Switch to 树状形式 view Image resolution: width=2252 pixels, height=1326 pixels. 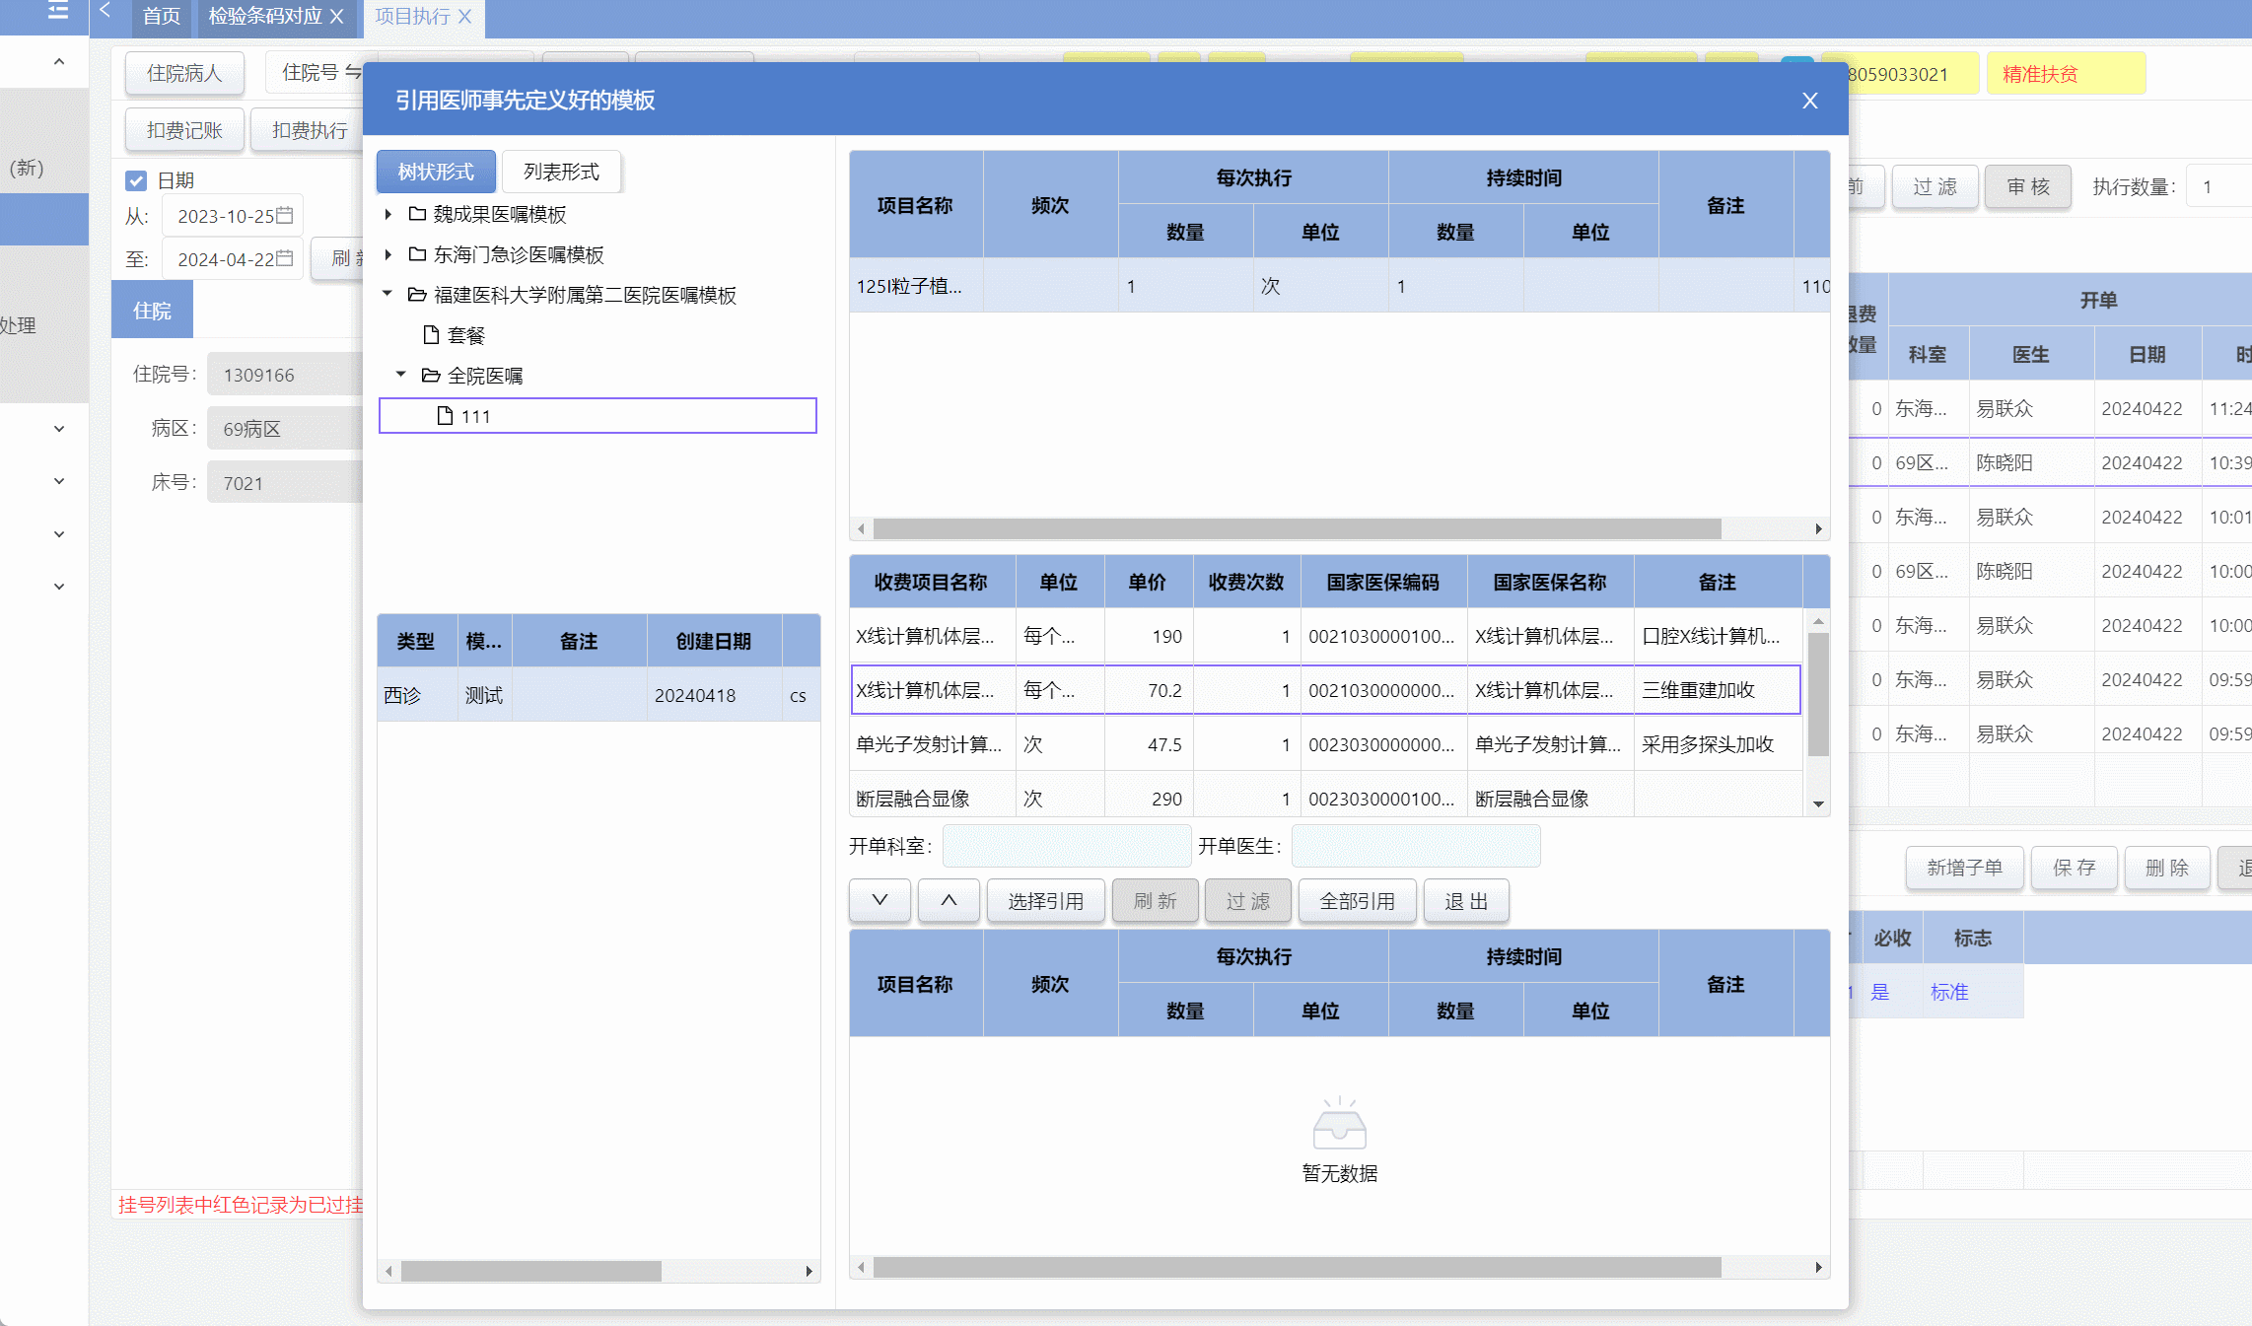[x=436, y=172]
